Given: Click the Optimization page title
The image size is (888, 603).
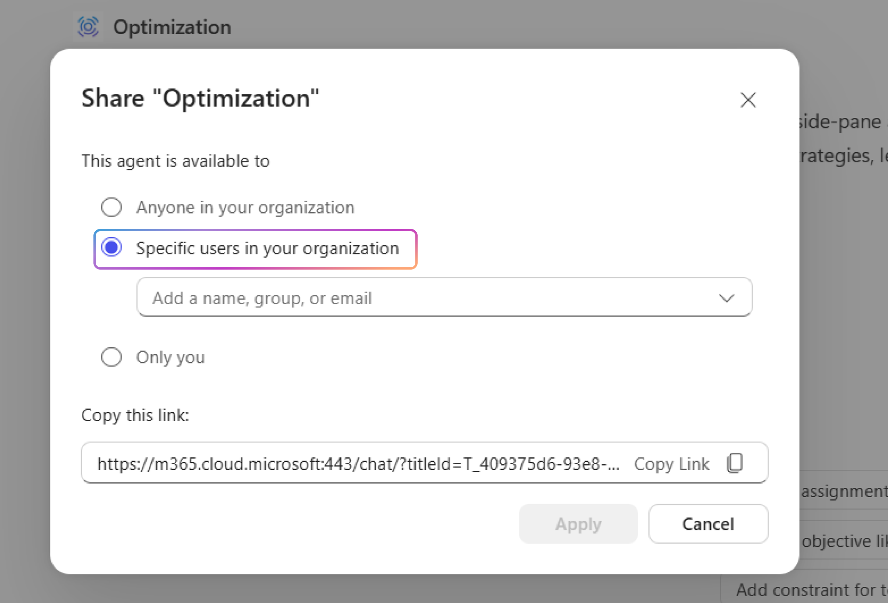Looking at the screenshot, I should [x=172, y=27].
